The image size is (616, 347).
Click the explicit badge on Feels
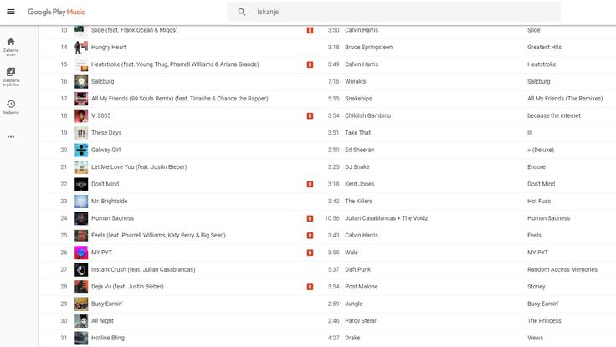coord(310,236)
